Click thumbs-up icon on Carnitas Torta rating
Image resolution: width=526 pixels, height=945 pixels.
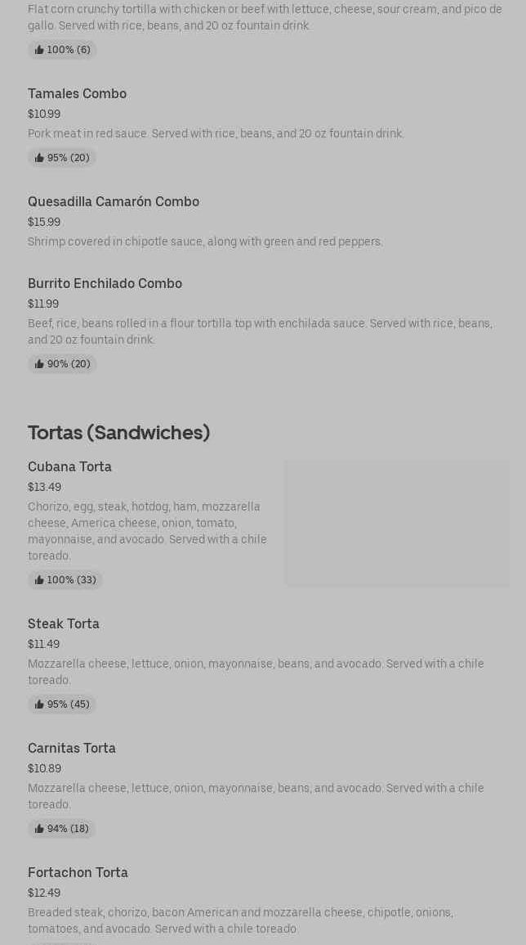pyautogui.click(x=39, y=829)
